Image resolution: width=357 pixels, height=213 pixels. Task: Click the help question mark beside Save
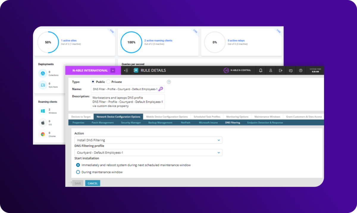click(x=71, y=183)
